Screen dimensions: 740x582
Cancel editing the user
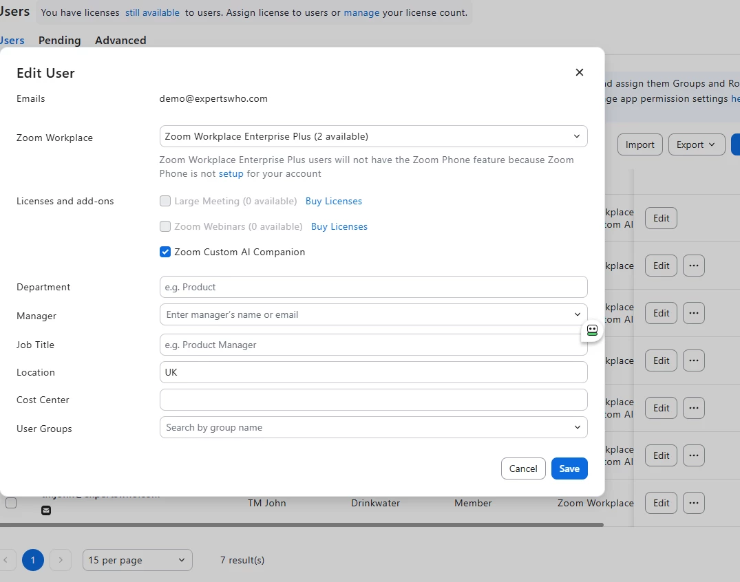pos(523,468)
